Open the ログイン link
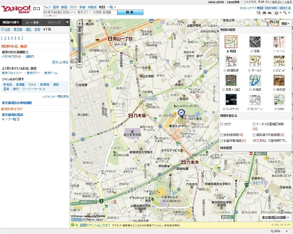The width and height of the screenshot is (293, 234). pyautogui.click(x=277, y=2)
